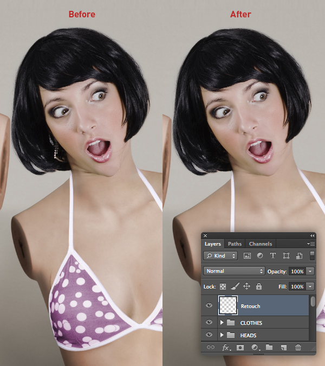Open the Opacity slider arrow
This screenshot has width=325, height=366.
pos(310,271)
